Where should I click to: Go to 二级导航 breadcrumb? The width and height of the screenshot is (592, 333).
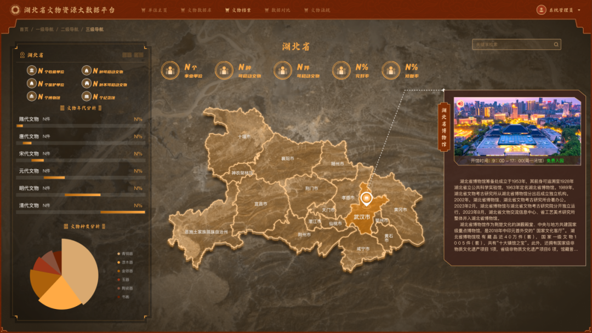(x=70, y=30)
